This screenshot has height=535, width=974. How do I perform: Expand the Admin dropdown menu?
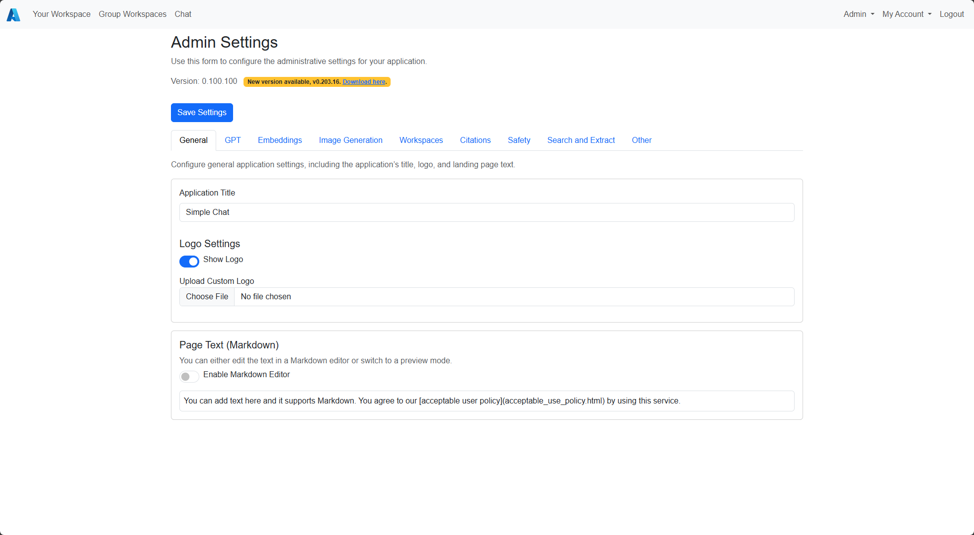tap(858, 14)
